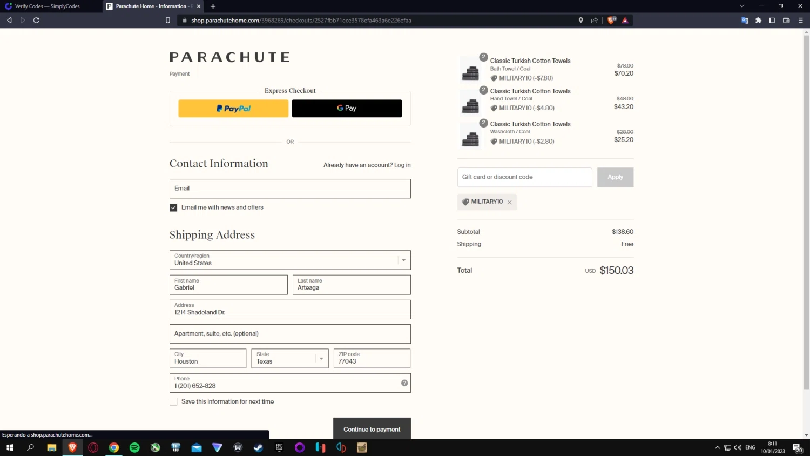Viewport: 810px width, 456px height.
Task: Open the Windows Start menu
Action: [x=10, y=447]
